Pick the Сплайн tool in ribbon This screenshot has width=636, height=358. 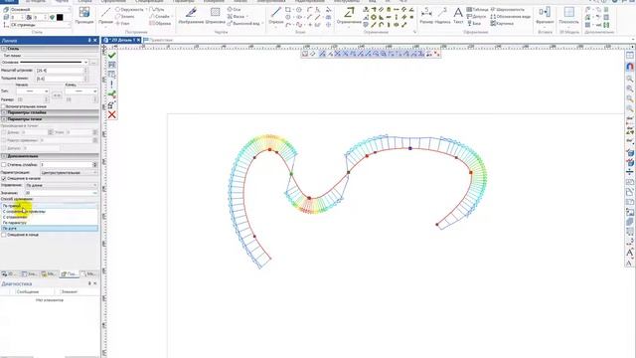(160, 16)
